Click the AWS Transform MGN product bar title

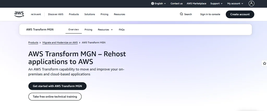pyautogui.click(x=40, y=30)
